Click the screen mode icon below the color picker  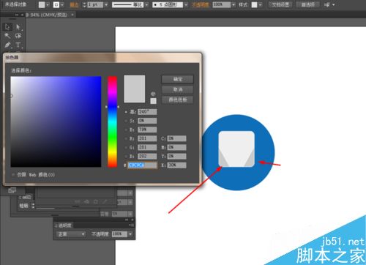tap(12, 190)
